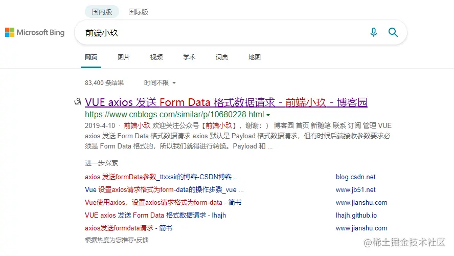Click the 83,400 条结果 count text
This screenshot has height=256, width=454.
[x=104, y=83]
